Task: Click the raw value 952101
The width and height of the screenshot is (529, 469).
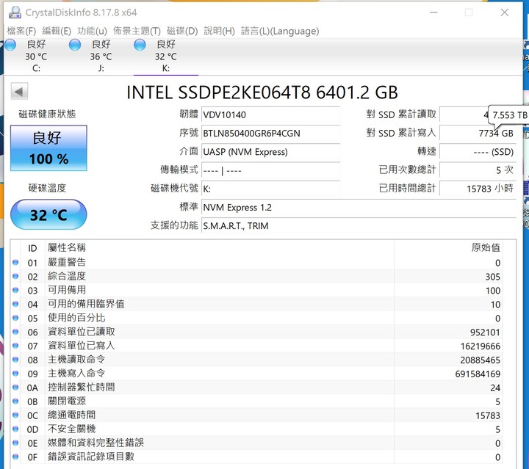Action: 485,332
